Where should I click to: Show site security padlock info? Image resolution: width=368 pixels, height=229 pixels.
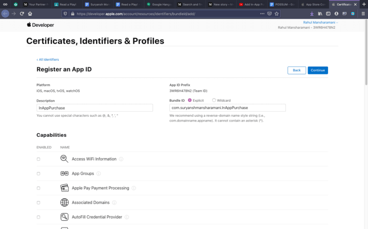point(73,14)
